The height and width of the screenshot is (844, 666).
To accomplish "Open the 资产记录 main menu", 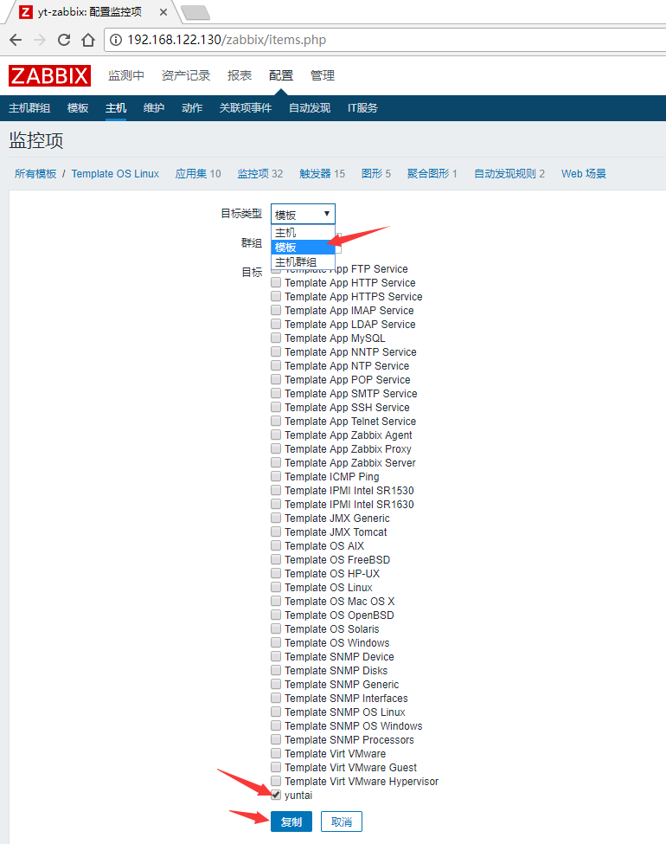I will coord(186,75).
